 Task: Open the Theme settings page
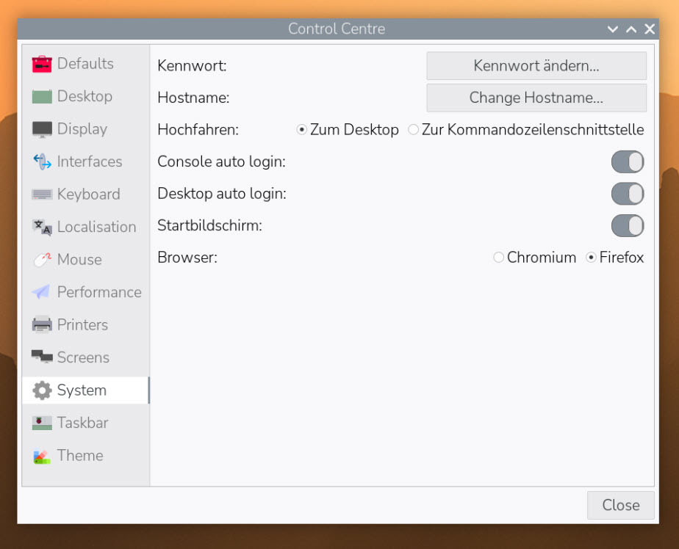pos(79,455)
